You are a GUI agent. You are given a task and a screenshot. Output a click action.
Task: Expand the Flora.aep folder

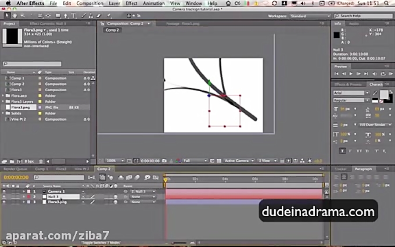(x=3, y=96)
